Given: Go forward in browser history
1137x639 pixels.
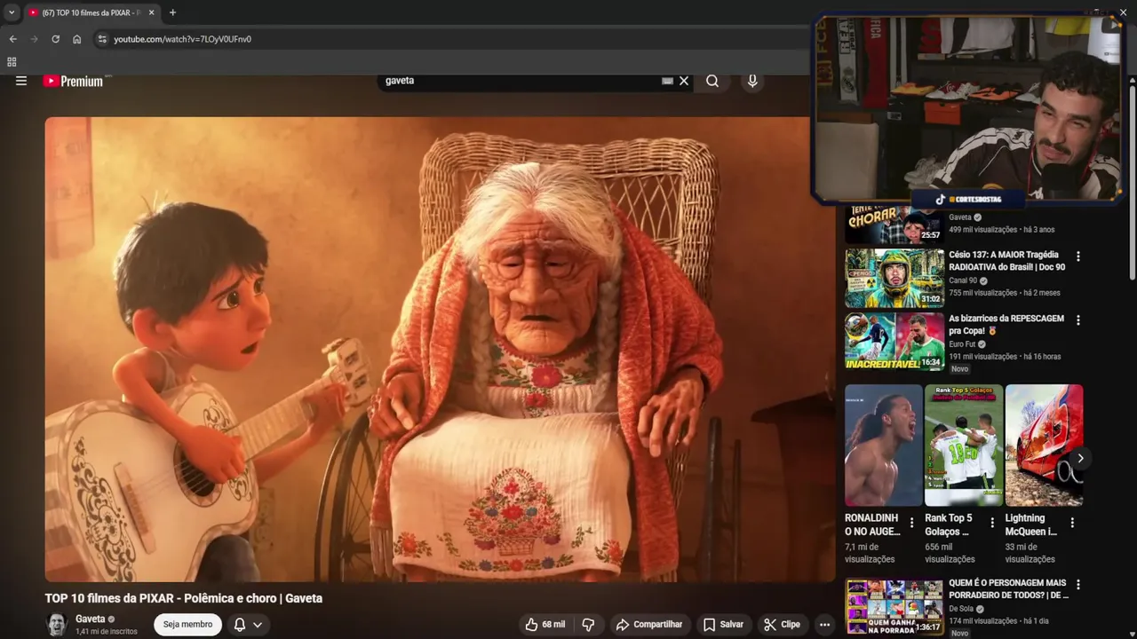Looking at the screenshot, I should (34, 39).
